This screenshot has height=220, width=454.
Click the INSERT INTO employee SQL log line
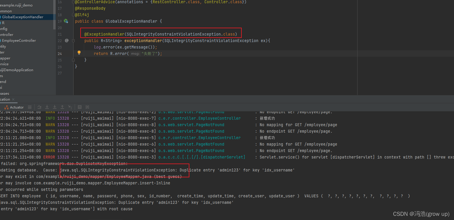coord(205,196)
